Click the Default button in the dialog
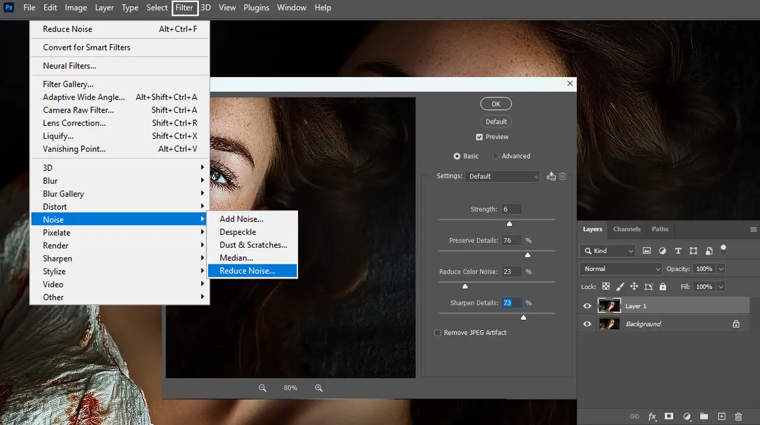Image resolution: width=760 pixels, height=425 pixels. pyautogui.click(x=496, y=121)
